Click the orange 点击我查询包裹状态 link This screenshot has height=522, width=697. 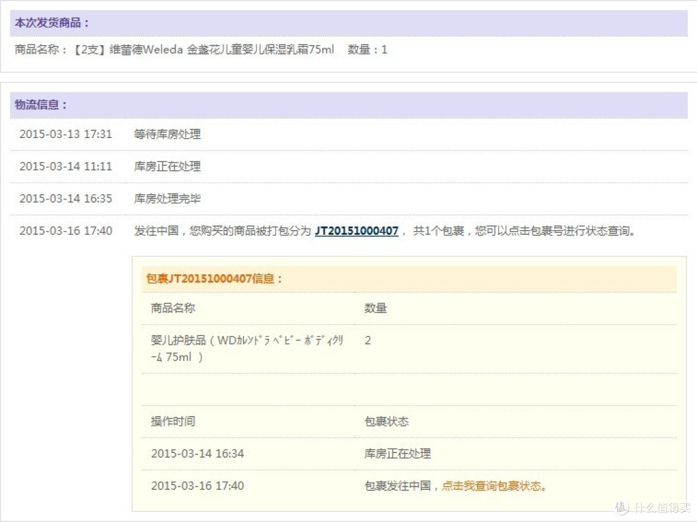click(x=494, y=486)
